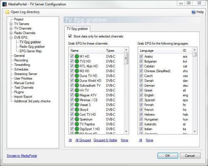Click the None link under the languages list
Screen dimensions: 208x166
click(149, 140)
